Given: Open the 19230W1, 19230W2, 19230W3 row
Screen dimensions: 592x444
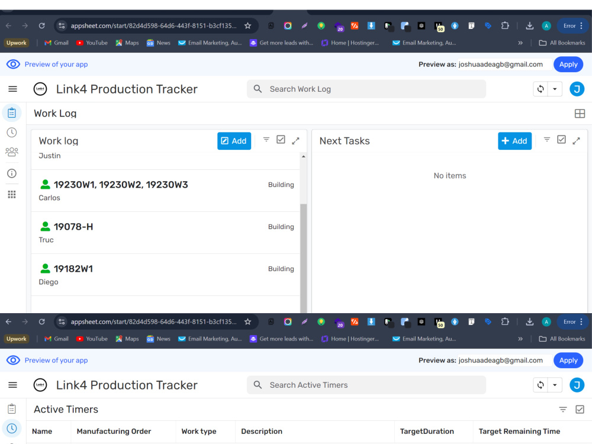Looking at the screenshot, I should 166,191.
